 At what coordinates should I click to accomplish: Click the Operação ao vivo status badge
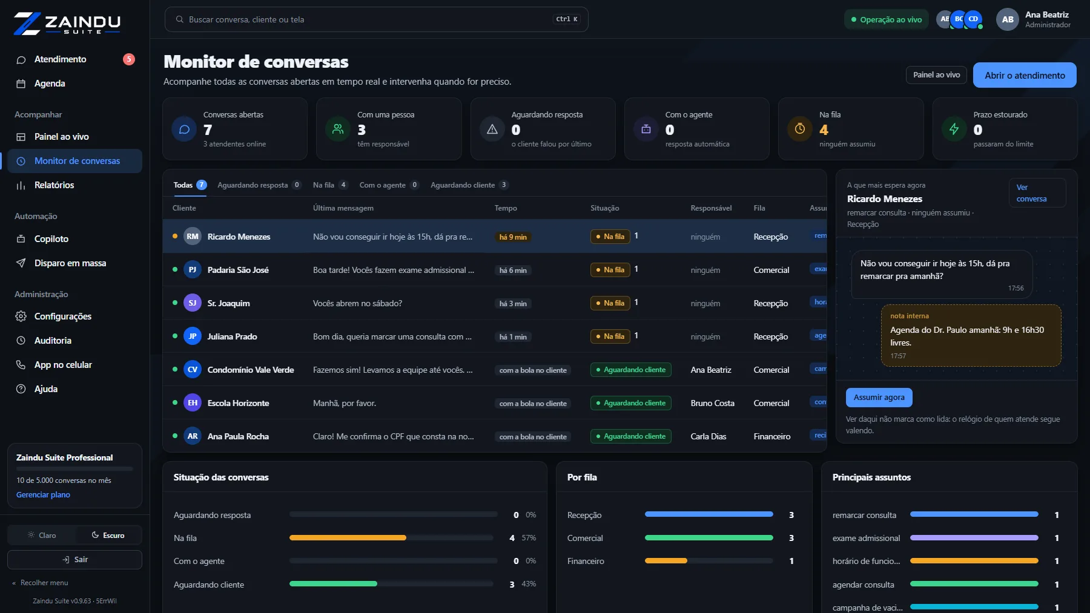pyautogui.click(x=886, y=19)
